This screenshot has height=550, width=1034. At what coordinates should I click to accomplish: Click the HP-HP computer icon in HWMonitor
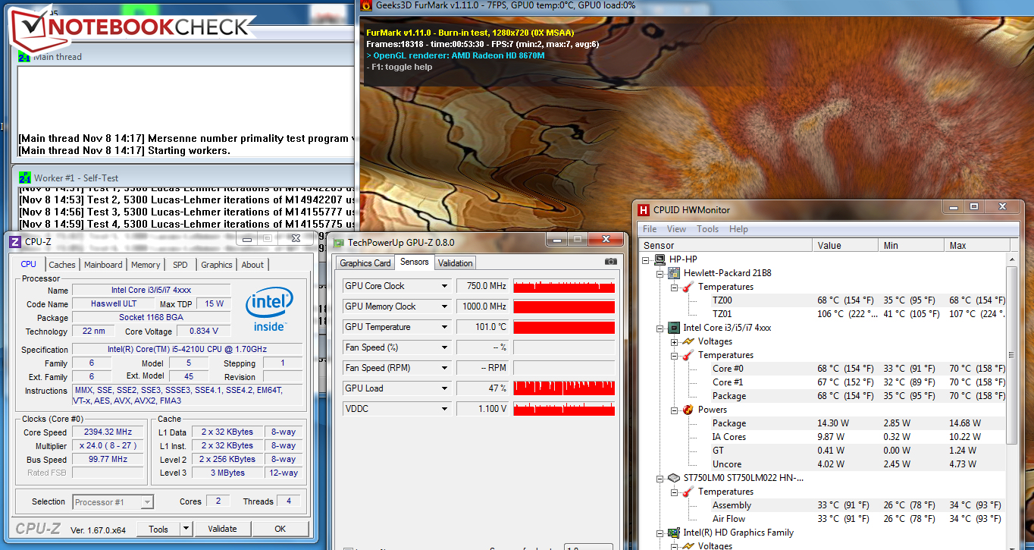660,259
